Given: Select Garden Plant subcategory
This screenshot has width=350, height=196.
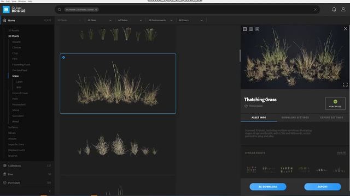Looking at the screenshot, I should tap(20, 70).
